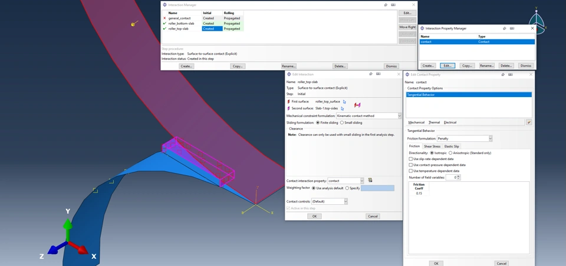Click the 3D view compass in viewport corner

538,22
